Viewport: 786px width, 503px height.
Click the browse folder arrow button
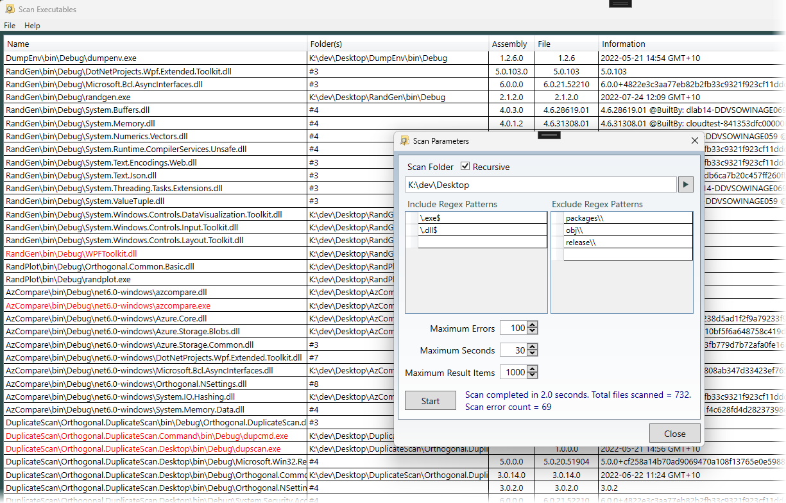(686, 185)
